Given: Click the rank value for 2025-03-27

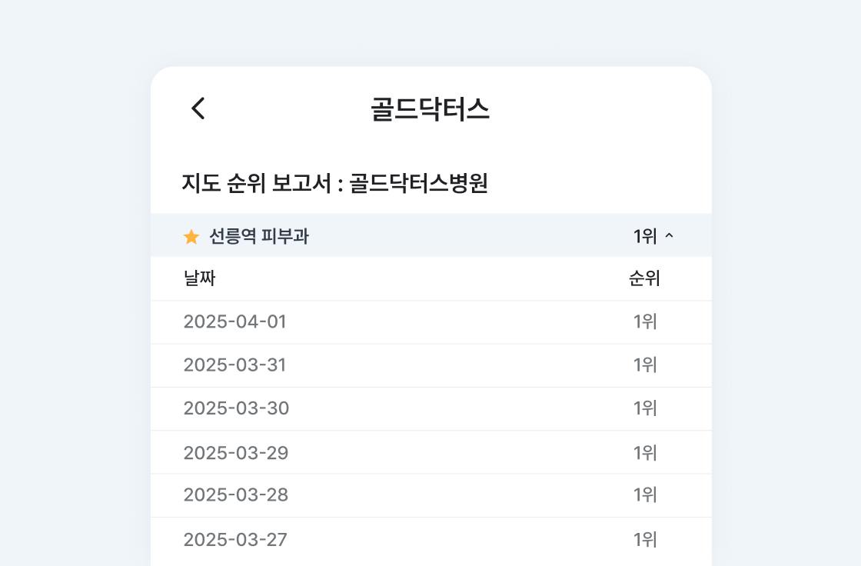Looking at the screenshot, I should click(645, 540).
